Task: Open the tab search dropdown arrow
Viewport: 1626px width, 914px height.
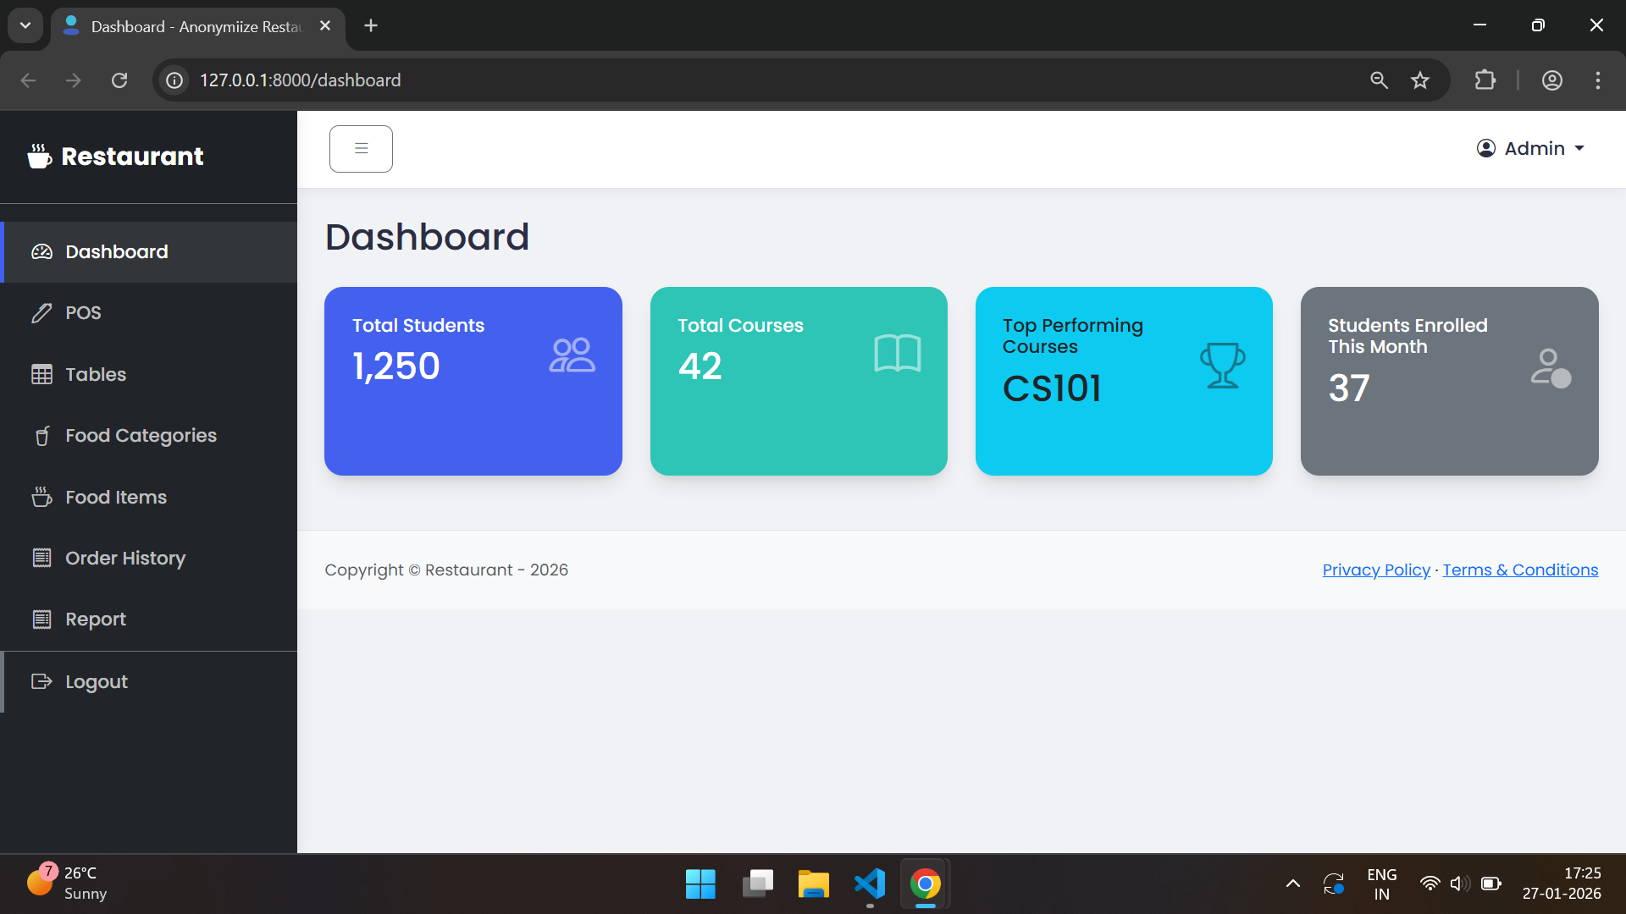Action: pyautogui.click(x=25, y=25)
